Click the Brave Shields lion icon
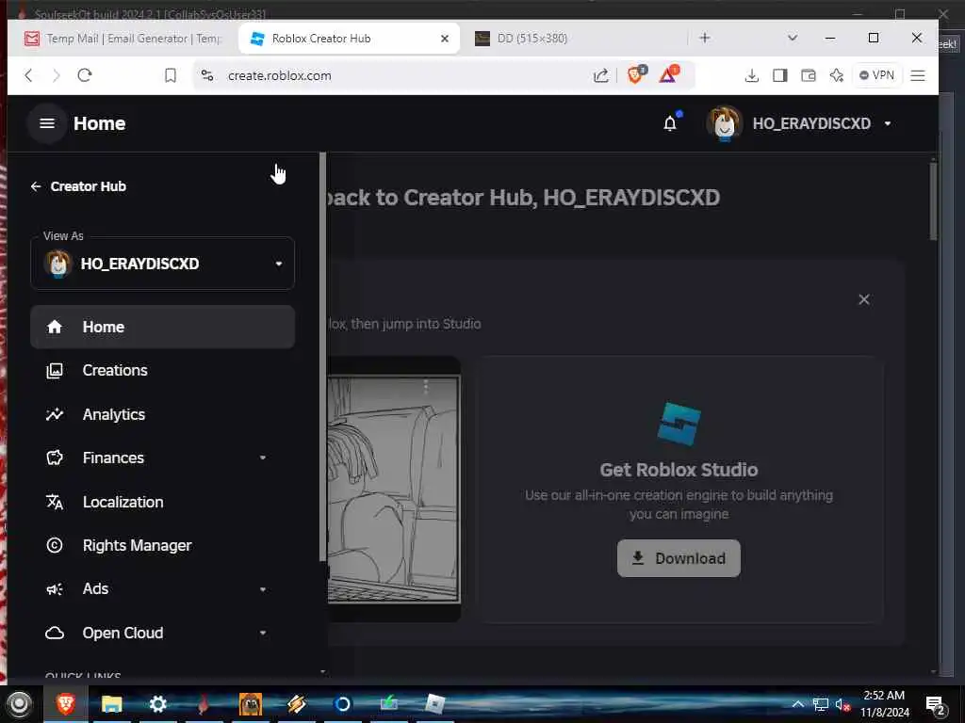The height and width of the screenshot is (723, 965). (x=636, y=75)
